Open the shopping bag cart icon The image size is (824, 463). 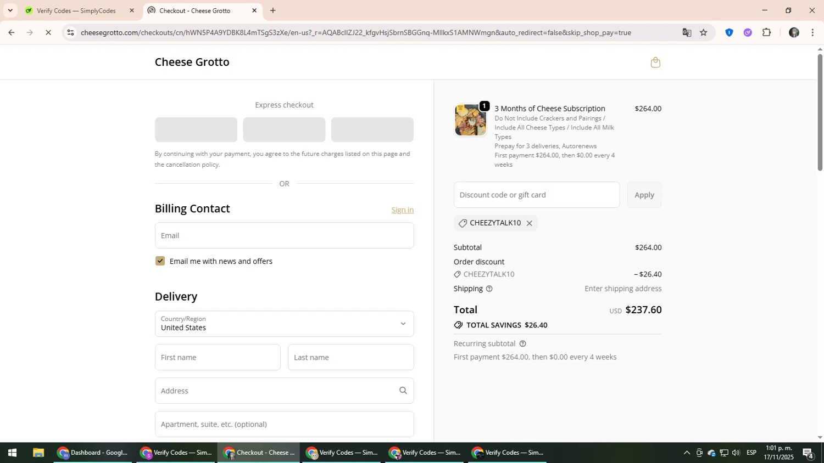(x=655, y=63)
